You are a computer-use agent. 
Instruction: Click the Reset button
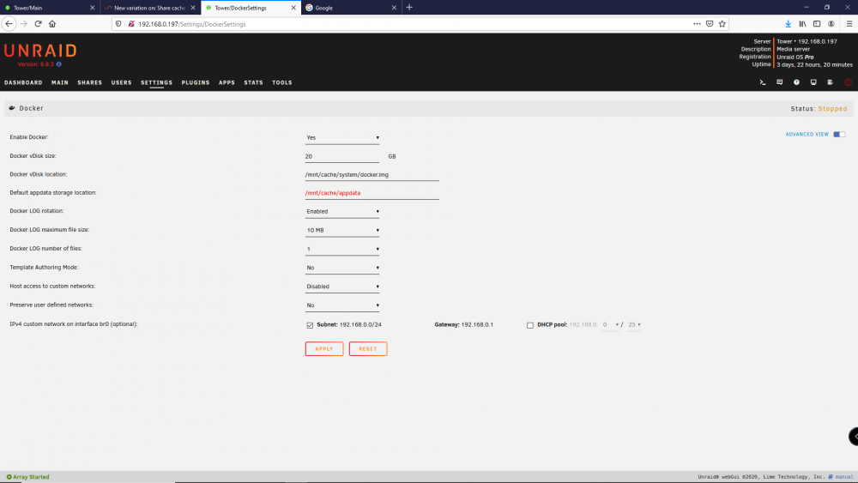pyautogui.click(x=368, y=349)
